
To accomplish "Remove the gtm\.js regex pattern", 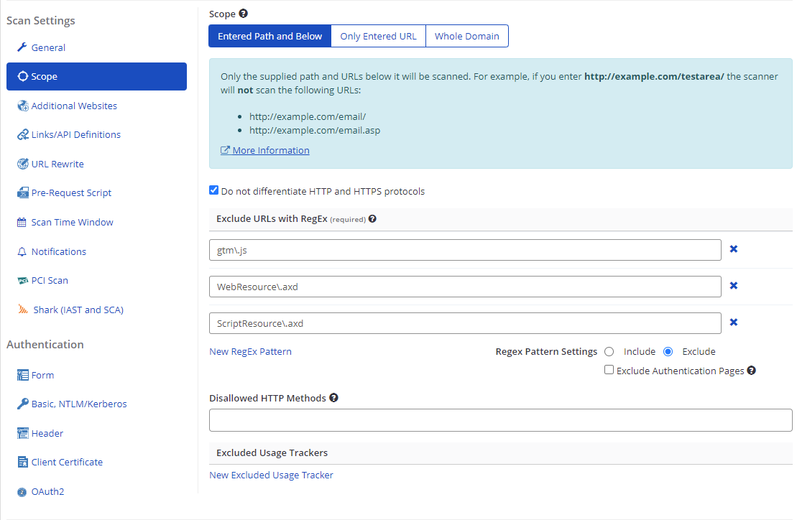I will click(734, 249).
